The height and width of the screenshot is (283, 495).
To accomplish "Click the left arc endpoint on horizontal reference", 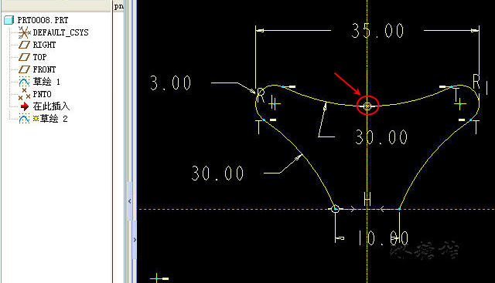I will tap(335, 209).
